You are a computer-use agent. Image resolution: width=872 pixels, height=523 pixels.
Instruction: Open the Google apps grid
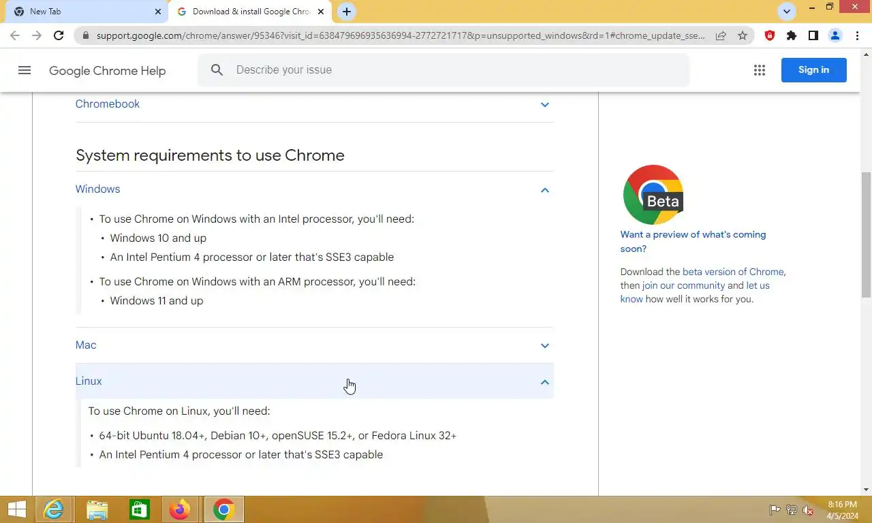[760, 70]
